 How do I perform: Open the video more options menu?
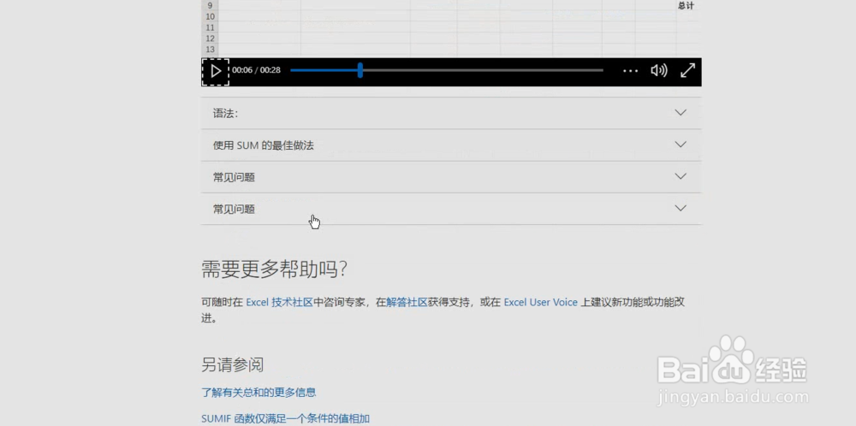click(x=631, y=71)
